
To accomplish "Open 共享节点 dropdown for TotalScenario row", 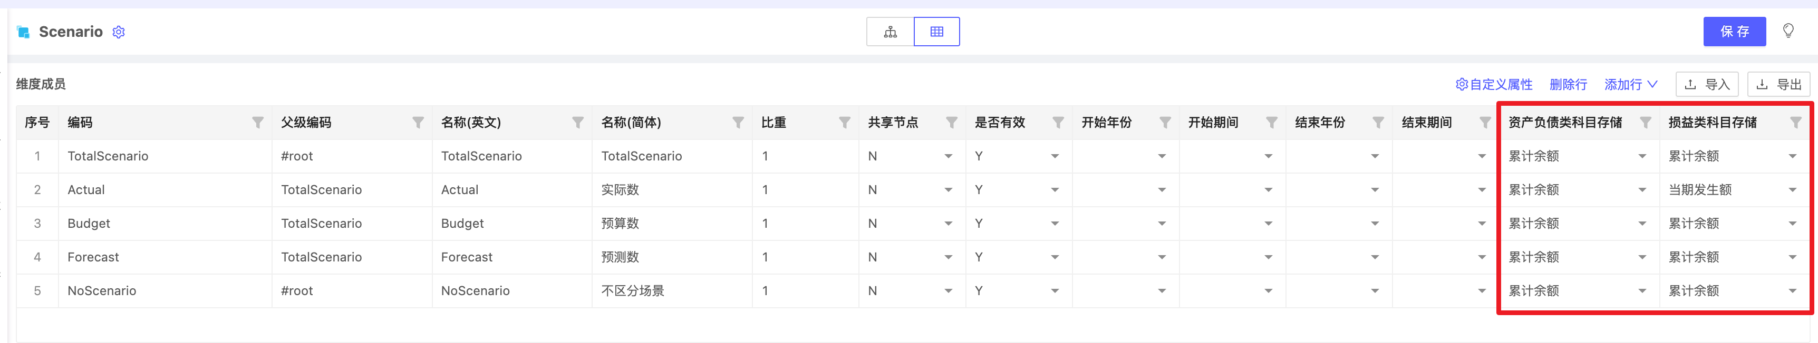I will [x=948, y=156].
